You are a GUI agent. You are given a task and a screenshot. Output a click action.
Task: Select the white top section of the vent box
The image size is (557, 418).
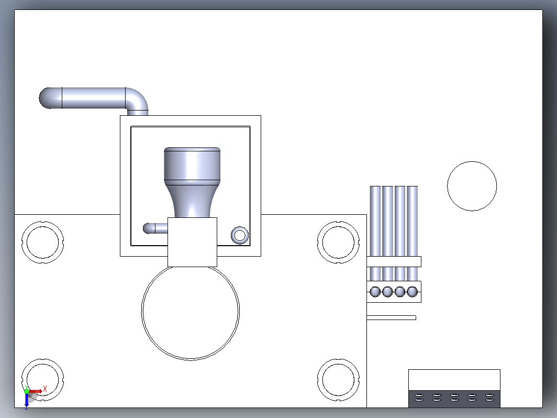pos(454,380)
